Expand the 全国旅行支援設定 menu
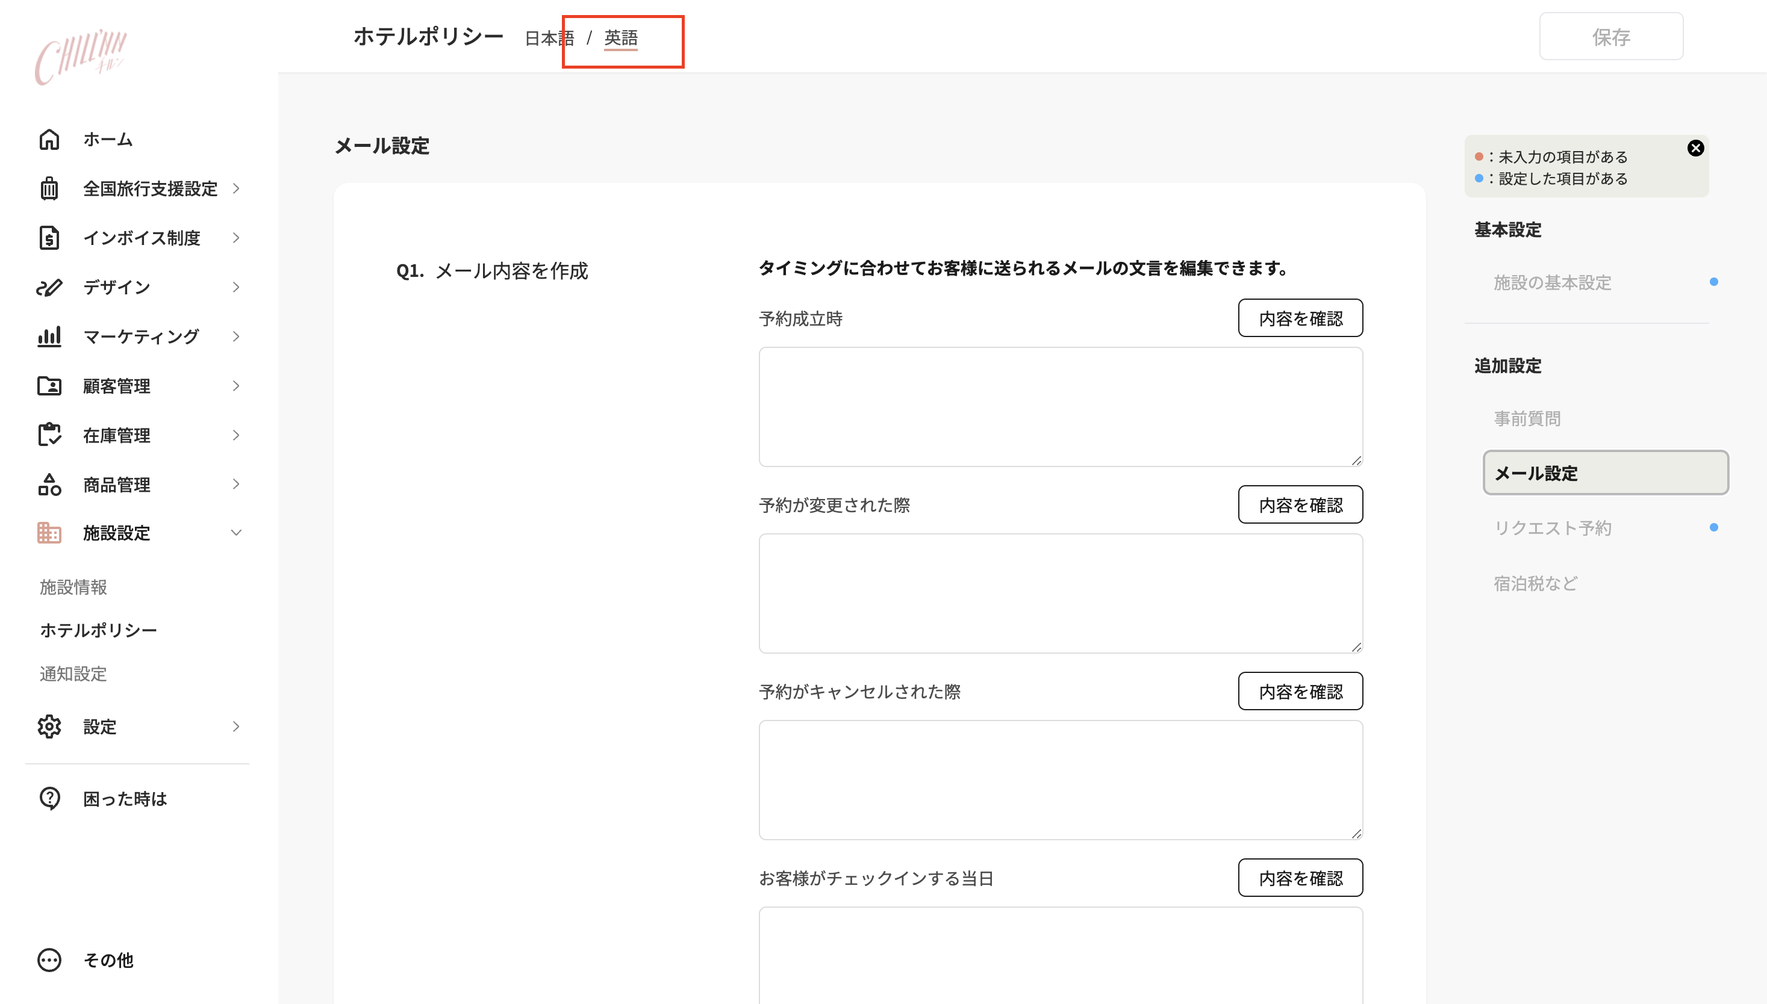The width and height of the screenshot is (1767, 1004). point(236,188)
